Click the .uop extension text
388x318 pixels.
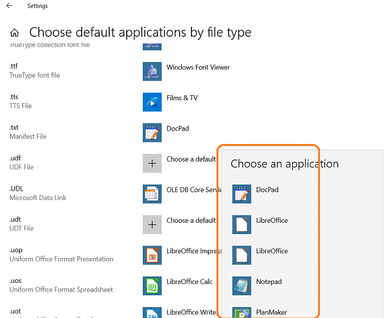(x=16, y=250)
